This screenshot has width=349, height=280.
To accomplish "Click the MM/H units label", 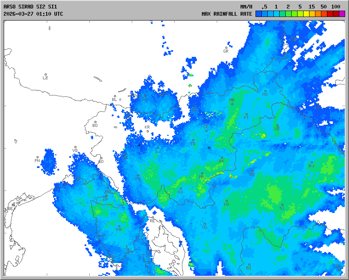I will 246,7.
